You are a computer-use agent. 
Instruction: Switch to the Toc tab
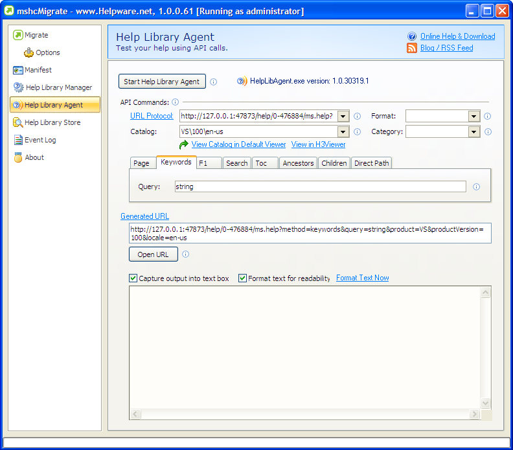265,163
